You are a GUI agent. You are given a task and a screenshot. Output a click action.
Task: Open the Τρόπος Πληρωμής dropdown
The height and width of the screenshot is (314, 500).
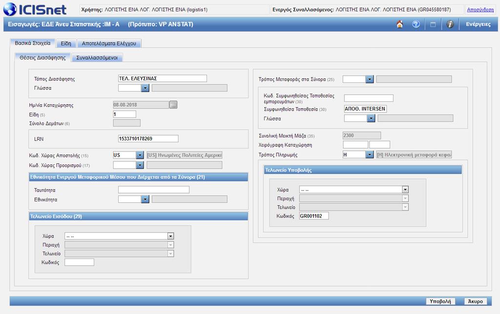[370, 155]
